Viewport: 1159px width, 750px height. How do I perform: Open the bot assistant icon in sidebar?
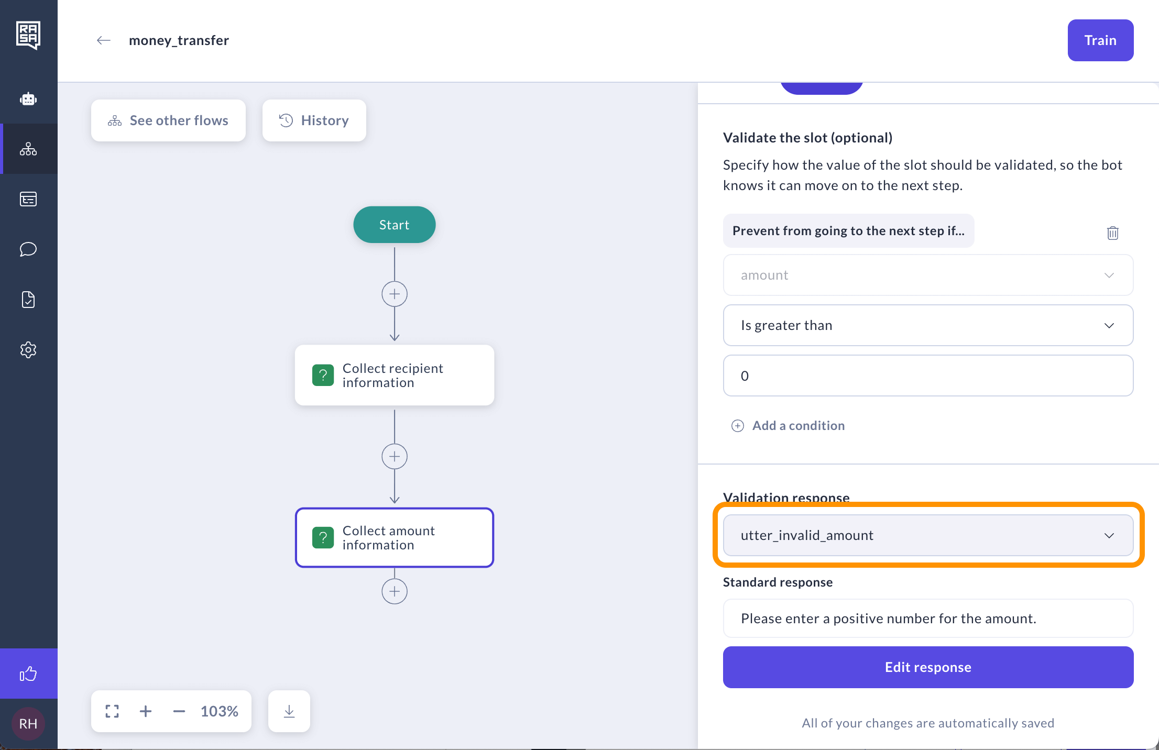(x=28, y=98)
